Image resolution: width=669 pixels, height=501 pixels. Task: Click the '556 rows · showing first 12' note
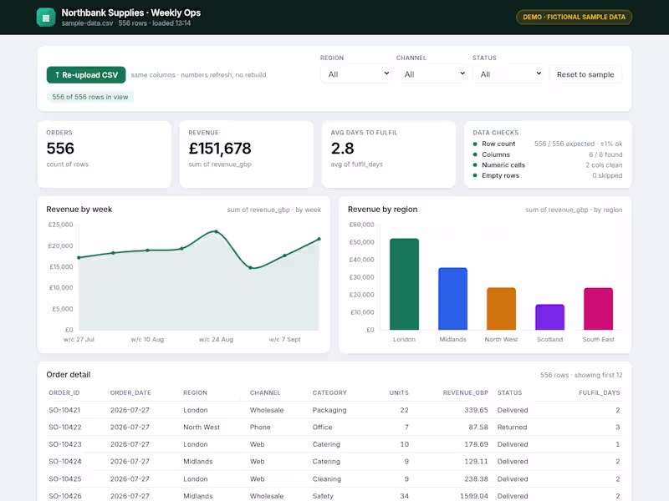(581, 375)
